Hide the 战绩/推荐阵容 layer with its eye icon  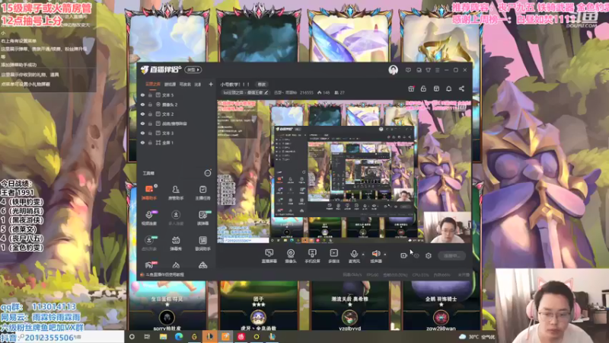pyautogui.click(x=142, y=123)
